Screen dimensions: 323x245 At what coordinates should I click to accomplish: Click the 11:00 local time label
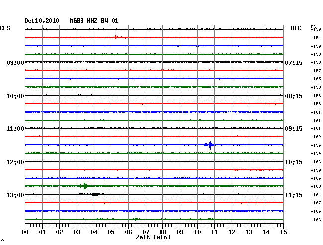tap(15, 129)
